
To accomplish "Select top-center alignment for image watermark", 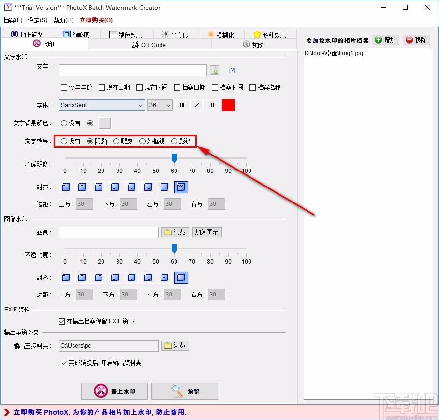I will (82, 278).
